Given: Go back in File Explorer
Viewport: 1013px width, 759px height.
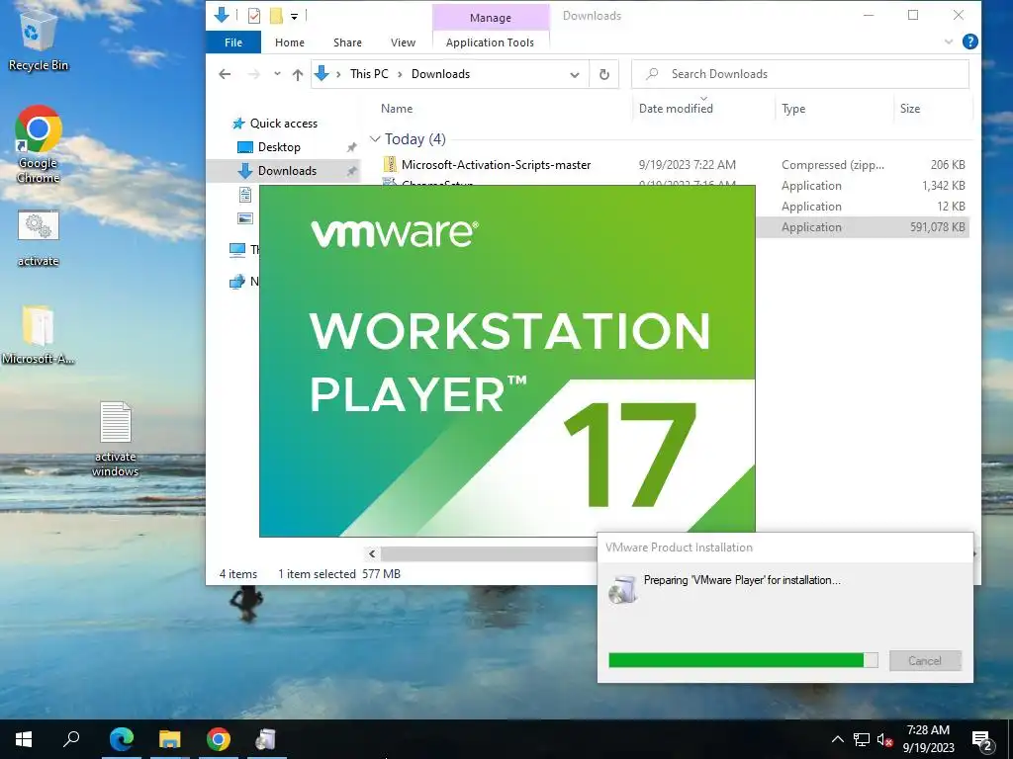Looking at the screenshot, I should coord(225,74).
